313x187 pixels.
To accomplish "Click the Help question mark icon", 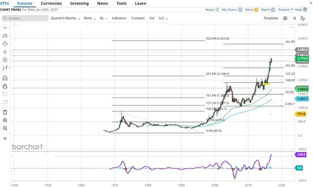I will 305,9.
